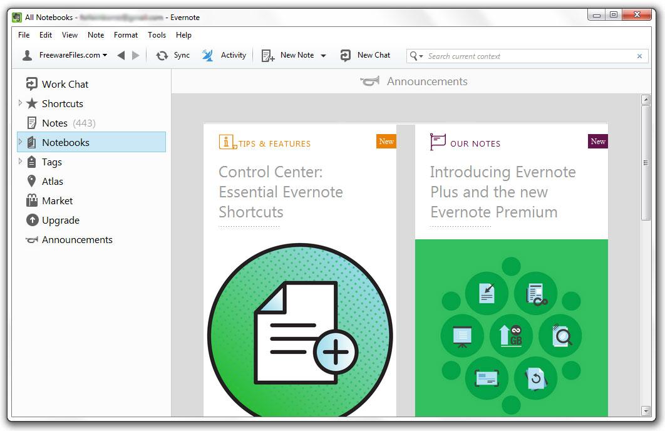Click the Shortcuts star icon

pos(32,103)
